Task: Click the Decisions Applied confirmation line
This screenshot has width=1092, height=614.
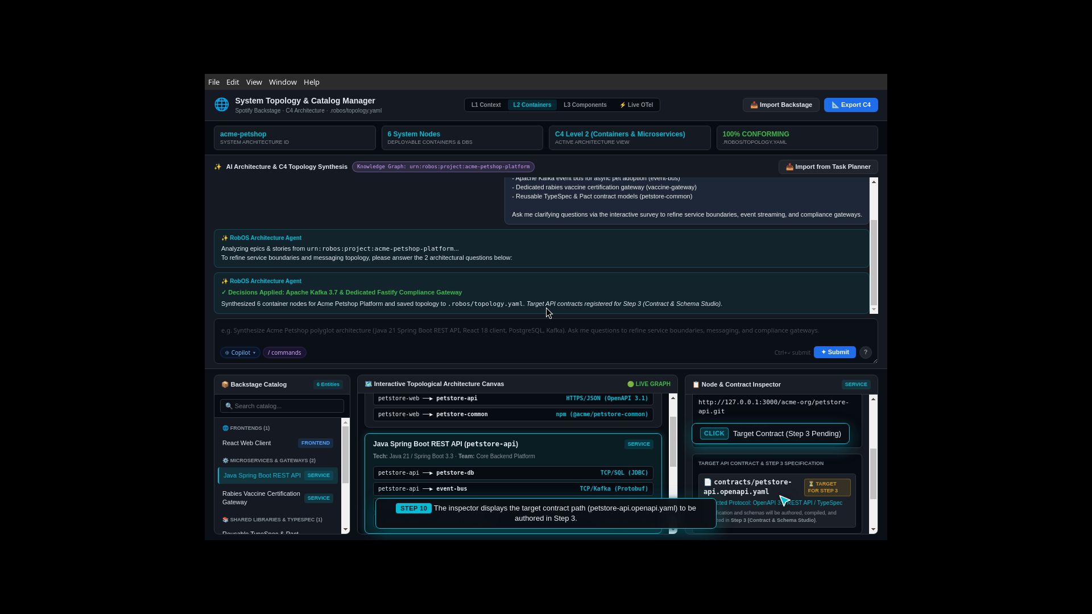Action: coord(342,293)
